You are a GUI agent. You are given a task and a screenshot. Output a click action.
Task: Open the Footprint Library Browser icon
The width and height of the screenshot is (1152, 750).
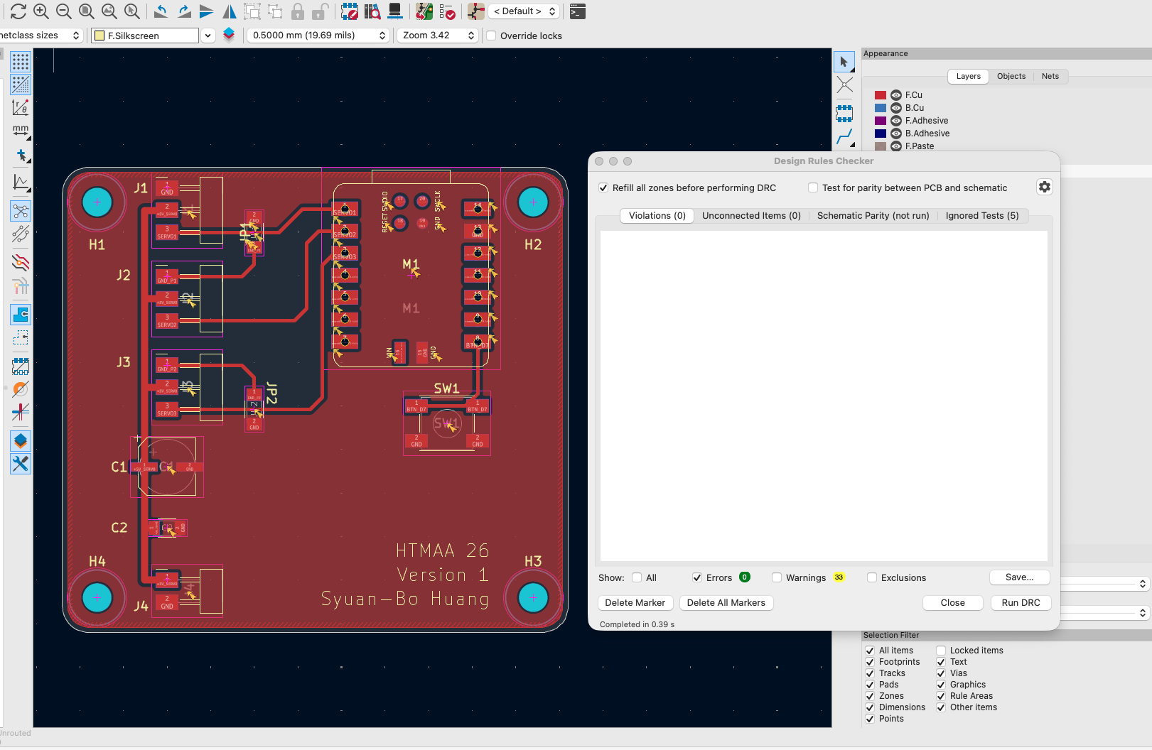click(x=372, y=11)
